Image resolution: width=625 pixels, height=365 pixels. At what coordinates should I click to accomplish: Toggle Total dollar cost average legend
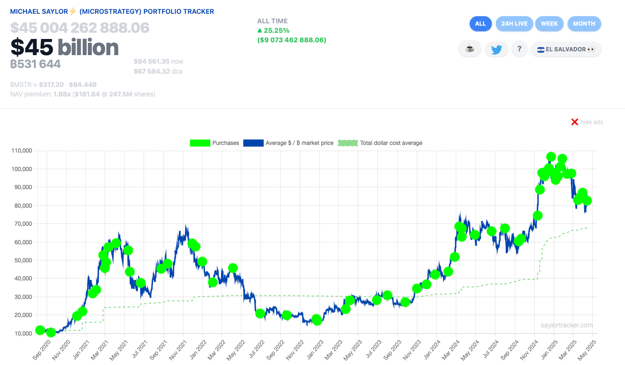pyautogui.click(x=380, y=143)
